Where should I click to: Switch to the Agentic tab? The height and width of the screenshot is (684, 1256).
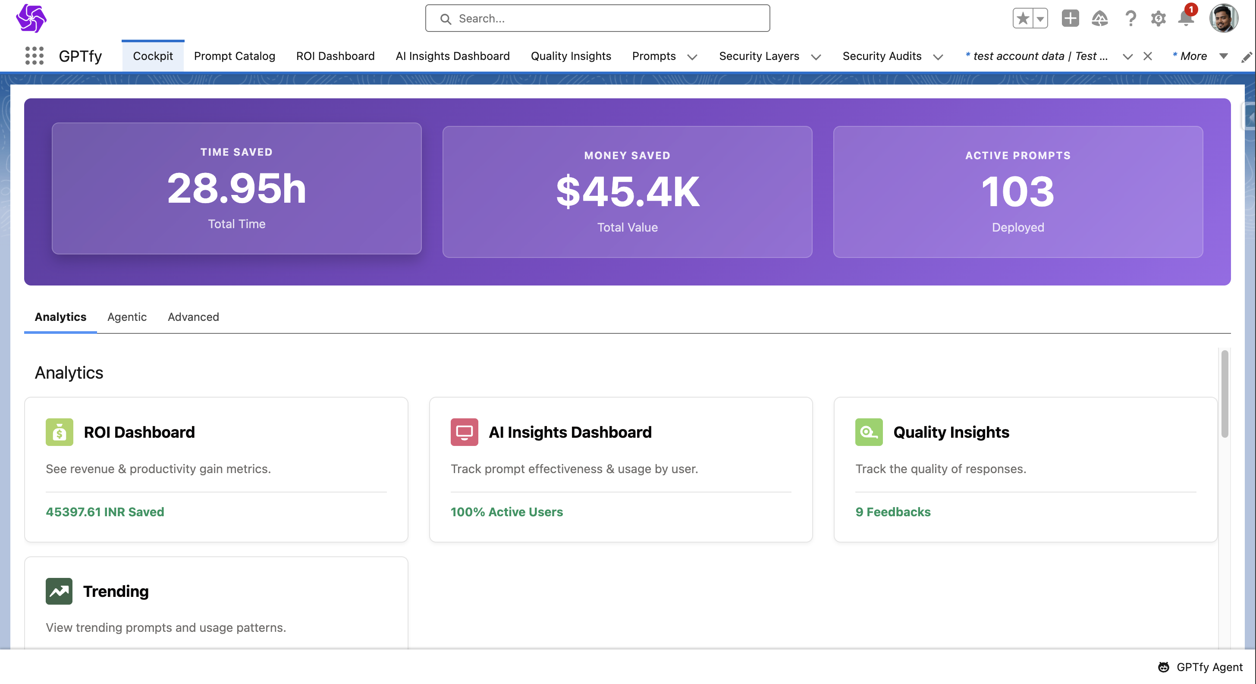pos(127,317)
